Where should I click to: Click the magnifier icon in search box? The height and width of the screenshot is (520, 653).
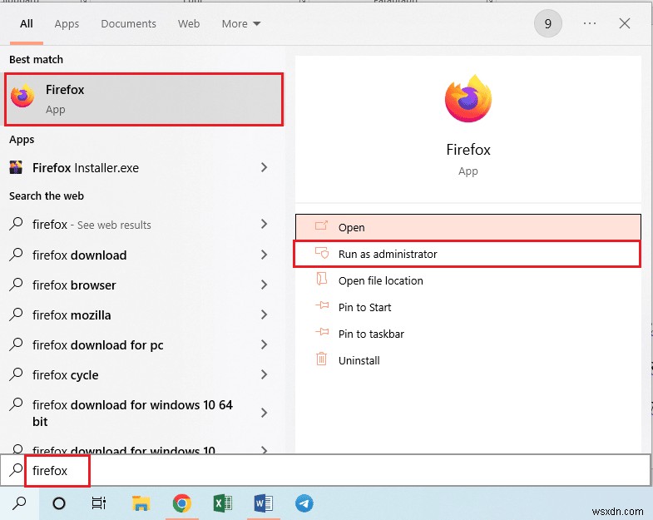tap(16, 469)
